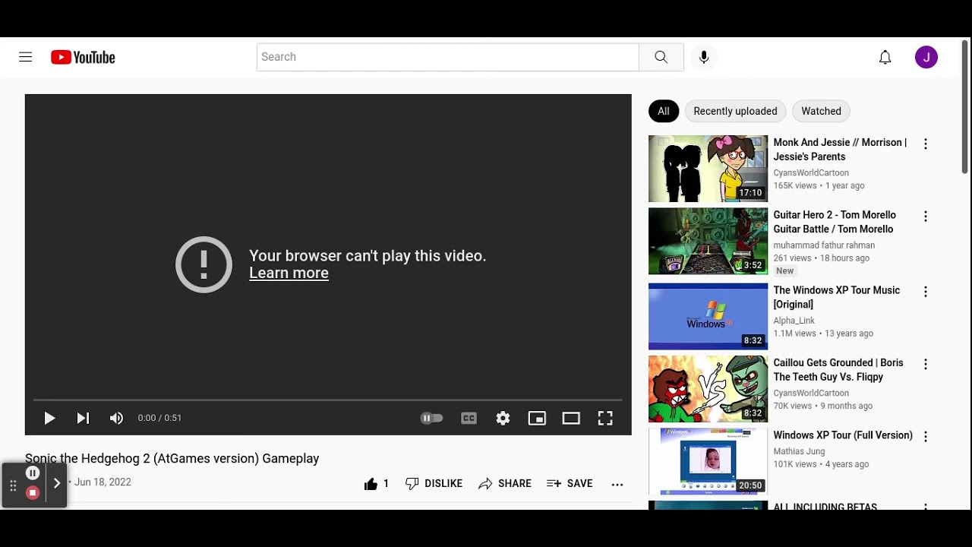Click the page vertical scrollbar
Image resolution: width=972 pixels, height=547 pixels.
(965, 106)
